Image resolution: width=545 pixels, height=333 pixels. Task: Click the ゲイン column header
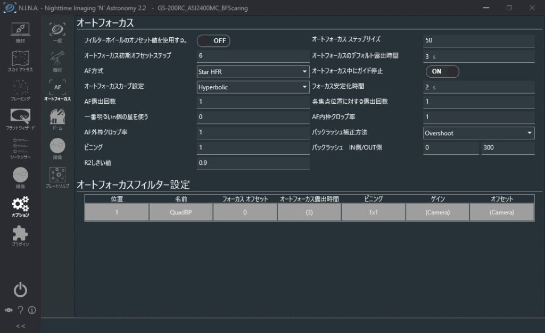click(x=437, y=198)
